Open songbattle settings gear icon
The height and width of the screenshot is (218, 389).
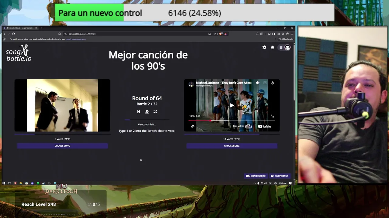(264, 48)
